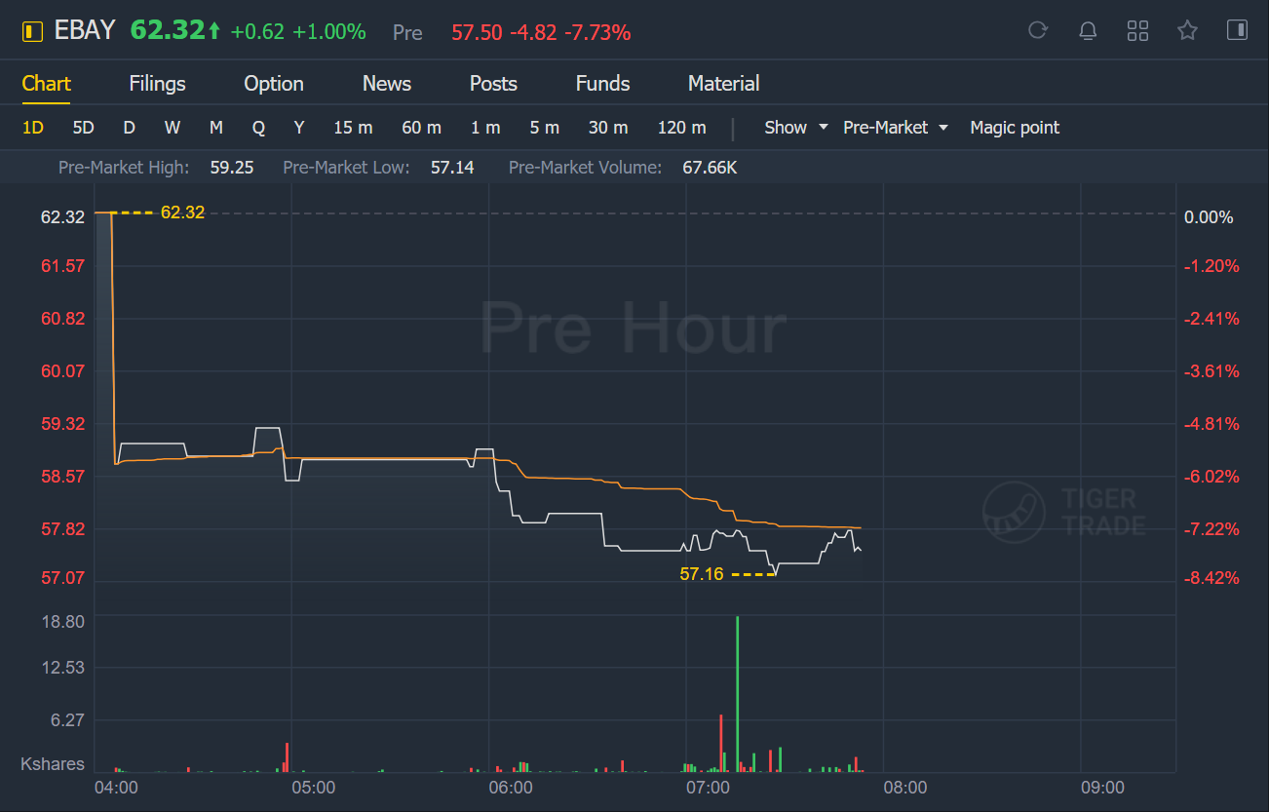Screen dimensions: 1269x812
Task: Click the tallest green volume bar
Action: tap(737, 694)
